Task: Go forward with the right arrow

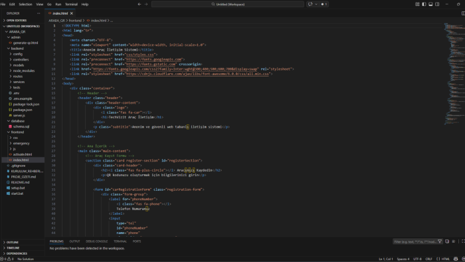Action: (x=146, y=4)
